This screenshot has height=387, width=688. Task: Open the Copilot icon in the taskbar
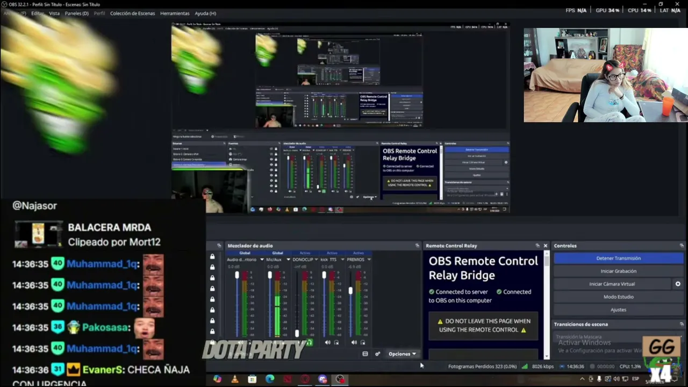point(217,379)
